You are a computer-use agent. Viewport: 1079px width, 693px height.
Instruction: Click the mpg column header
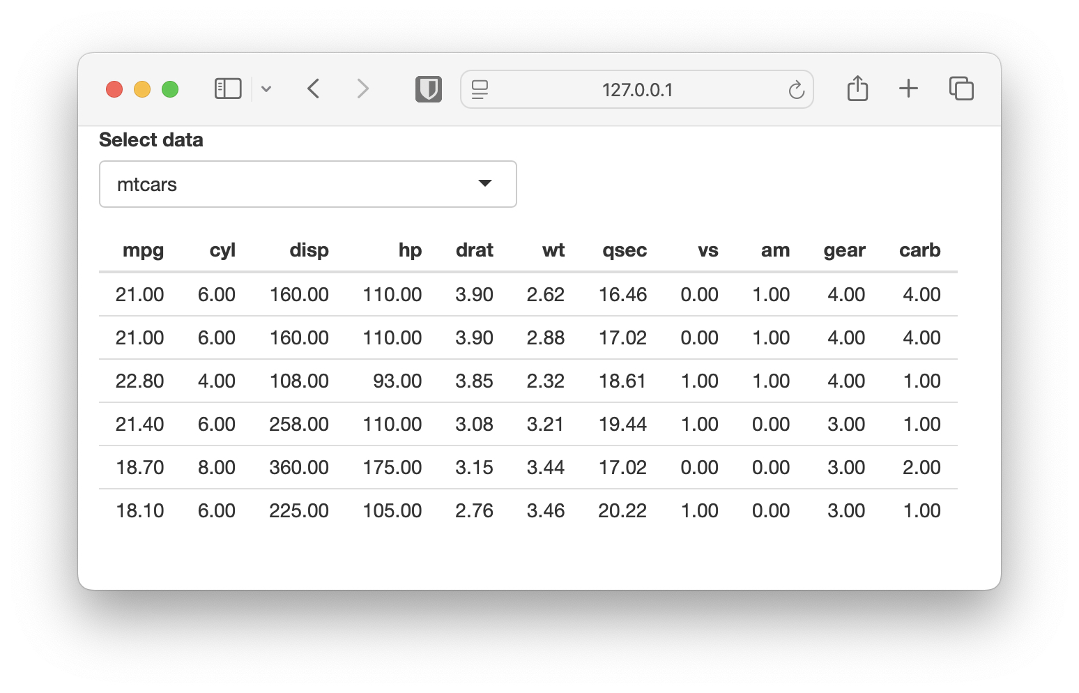[x=143, y=251]
